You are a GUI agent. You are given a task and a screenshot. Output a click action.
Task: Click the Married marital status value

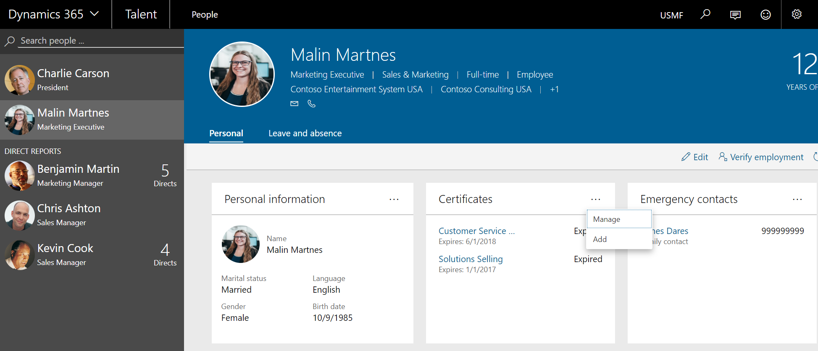coord(237,290)
